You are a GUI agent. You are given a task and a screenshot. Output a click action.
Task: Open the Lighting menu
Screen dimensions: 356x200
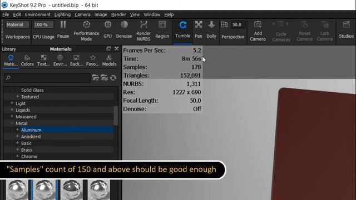pyautogui.click(x=62, y=14)
